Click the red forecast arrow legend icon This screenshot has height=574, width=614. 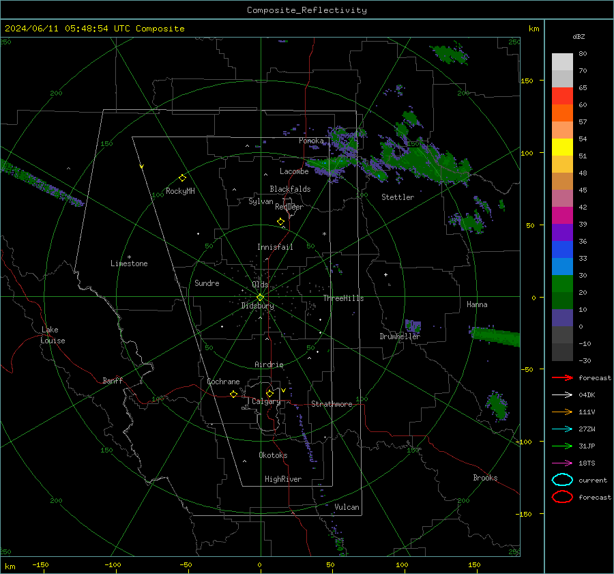coord(562,377)
